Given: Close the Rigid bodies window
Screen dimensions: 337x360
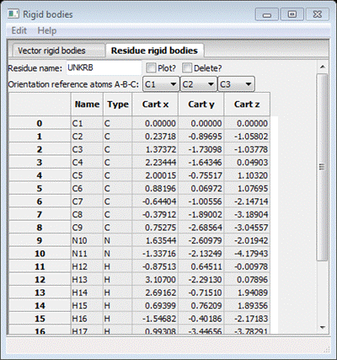Looking at the screenshot, I should pyautogui.click(x=318, y=14).
